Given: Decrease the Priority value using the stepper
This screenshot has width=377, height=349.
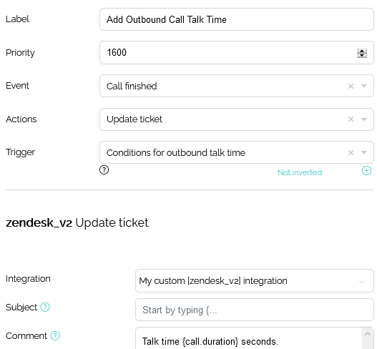Looking at the screenshot, I should coord(362,56).
